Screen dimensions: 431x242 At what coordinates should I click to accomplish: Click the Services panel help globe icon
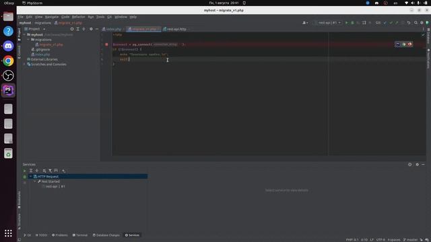pyautogui.click(x=410, y=164)
